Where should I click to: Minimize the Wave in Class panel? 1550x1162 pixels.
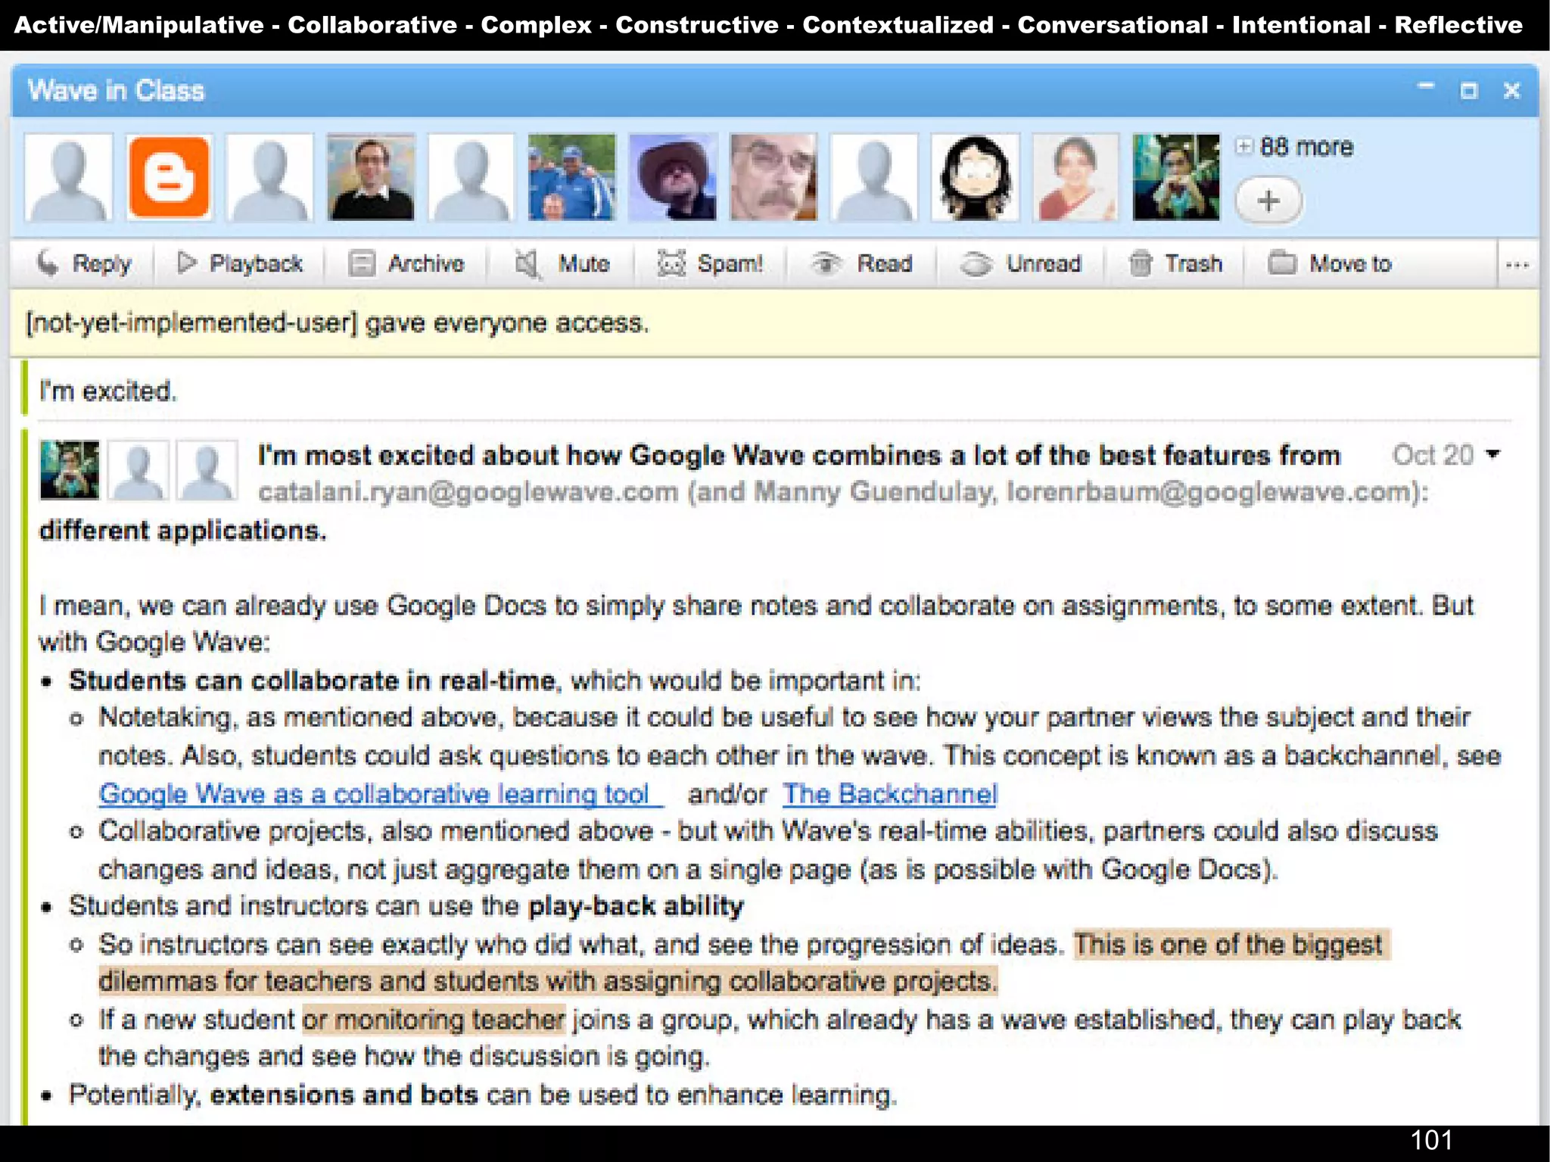[1425, 88]
